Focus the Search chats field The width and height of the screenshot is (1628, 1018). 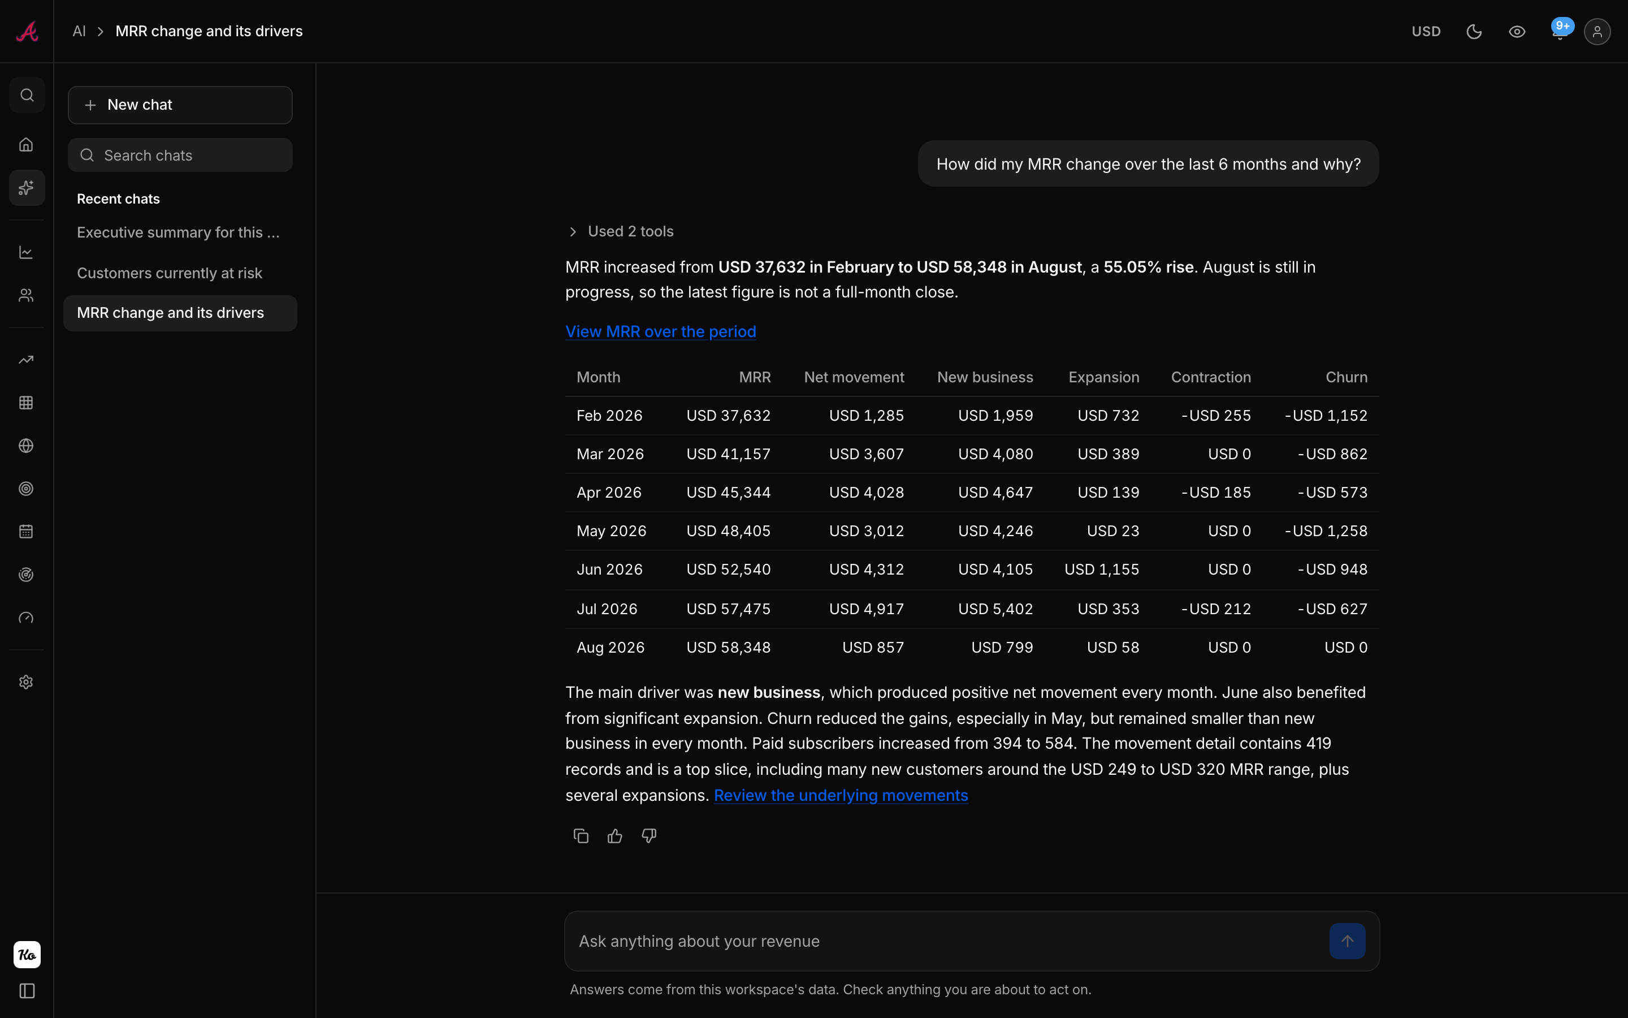(180, 156)
